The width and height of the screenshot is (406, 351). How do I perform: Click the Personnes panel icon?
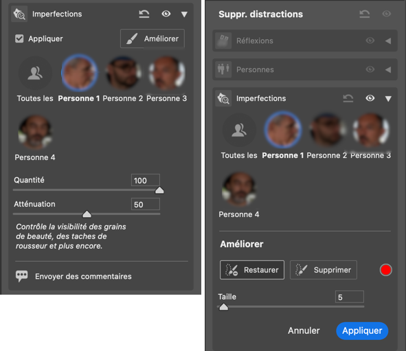click(x=223, y=69)
